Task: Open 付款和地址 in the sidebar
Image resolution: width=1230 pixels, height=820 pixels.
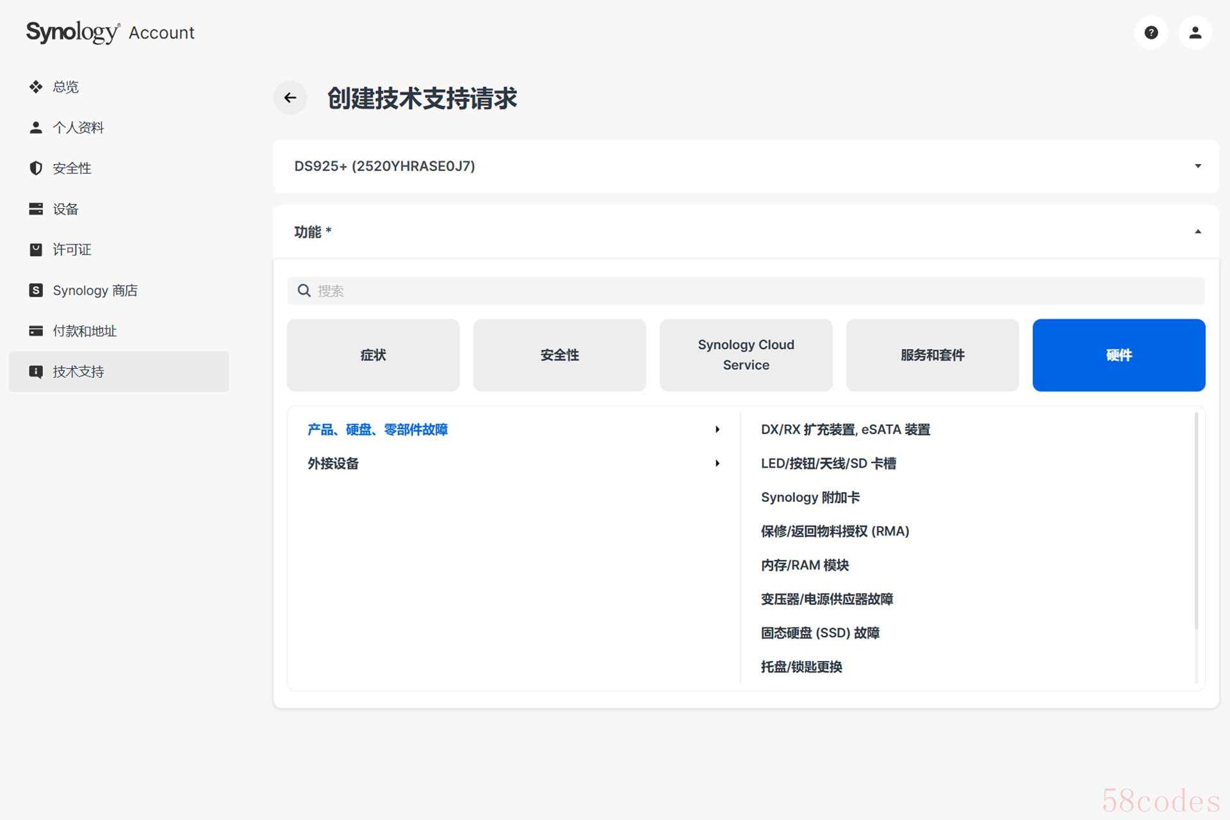Action: tap(119, 331)
